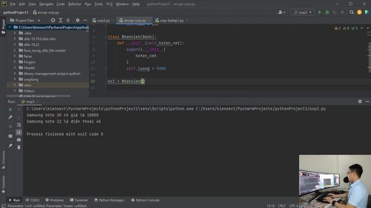This screenshot has width=371, height=208.
Task: Open the oop3 run configuration dropdown
Action: (303, 12)
